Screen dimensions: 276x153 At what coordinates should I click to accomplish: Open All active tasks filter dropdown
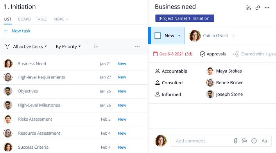pyautogui.click(x=30, y=46)
